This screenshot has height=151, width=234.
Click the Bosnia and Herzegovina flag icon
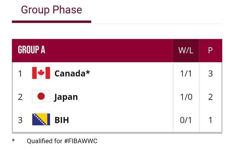(41, 119)
